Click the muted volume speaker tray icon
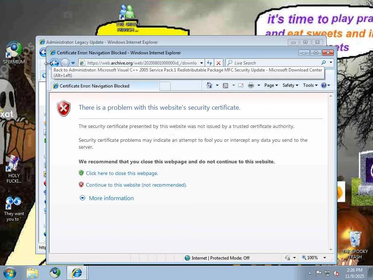373x280 pixels. 336,273
